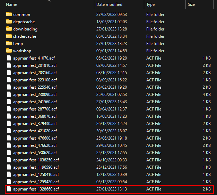217x195 pixels.
Task: Click file icon of appmanifest_203160.acf
Action: coord(9,72)
